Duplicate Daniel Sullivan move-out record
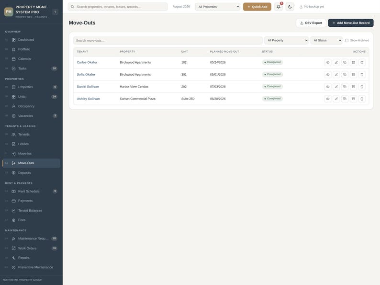This screenshot has width=380, height=285. tap(345, 87)
